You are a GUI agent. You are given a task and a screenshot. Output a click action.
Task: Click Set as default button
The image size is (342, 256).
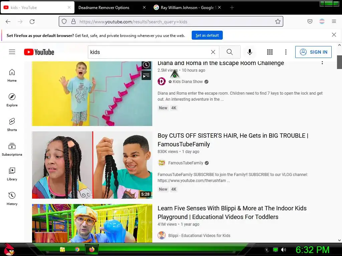coord(207,35)
